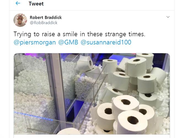Click the blank space below the @RobBraddick handle
This screenshot has height=138, width=180.
coord(83,28)
